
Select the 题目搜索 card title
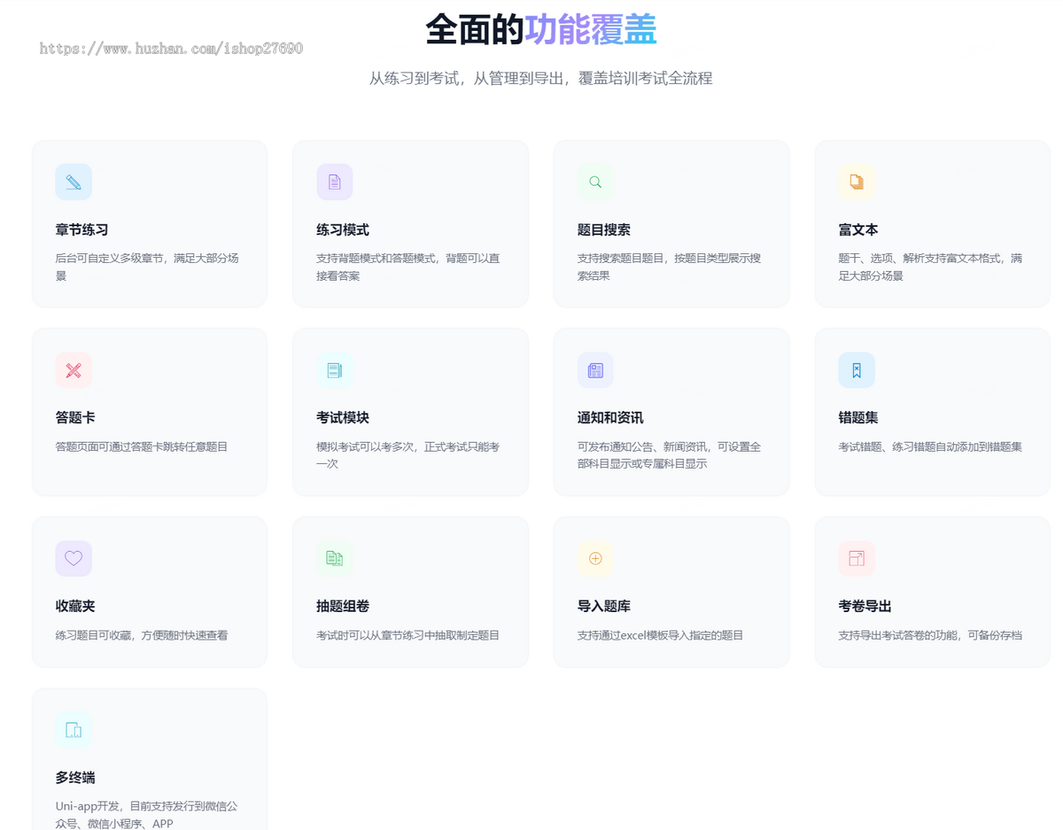(x=604, y=229)
